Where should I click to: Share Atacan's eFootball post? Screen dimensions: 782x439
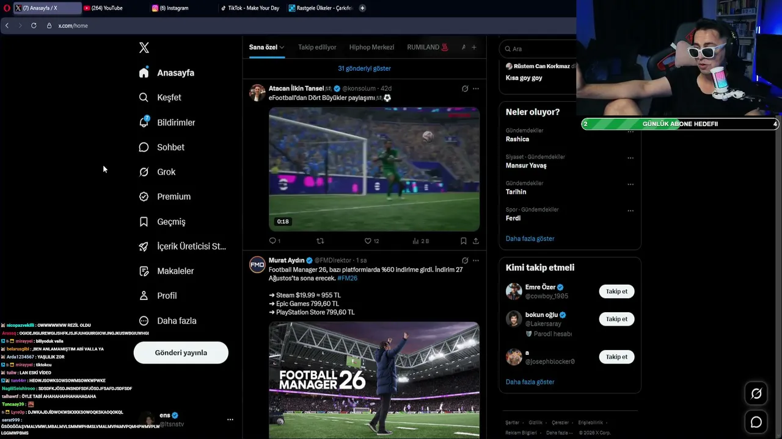pos(476,241)
